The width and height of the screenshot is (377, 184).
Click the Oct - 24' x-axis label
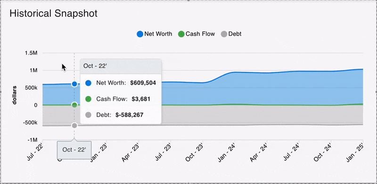(x=322, y=152)
